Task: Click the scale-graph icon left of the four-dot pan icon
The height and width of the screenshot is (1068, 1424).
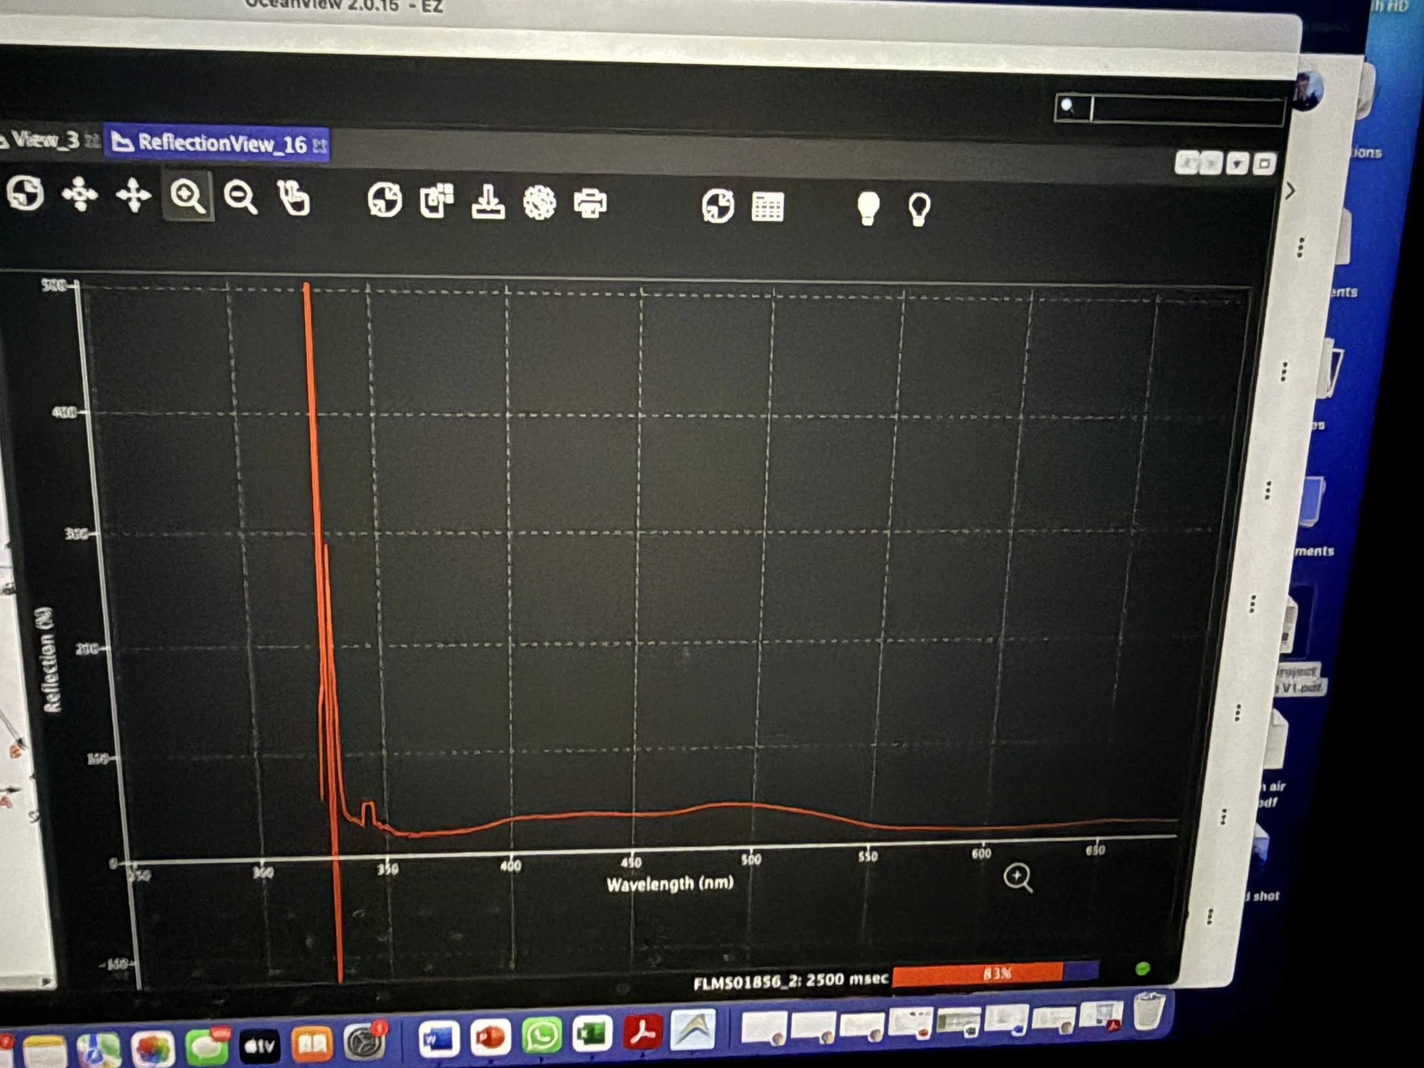Action: [25, 193]
